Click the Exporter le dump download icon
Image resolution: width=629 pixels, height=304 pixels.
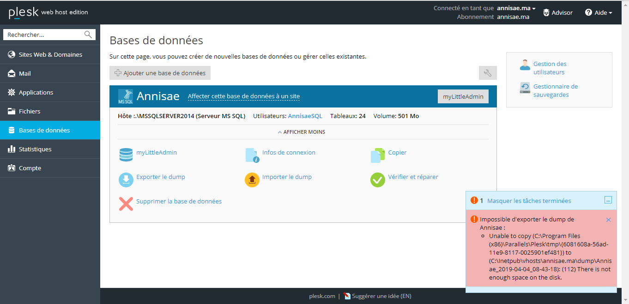[x=126, y=179]
